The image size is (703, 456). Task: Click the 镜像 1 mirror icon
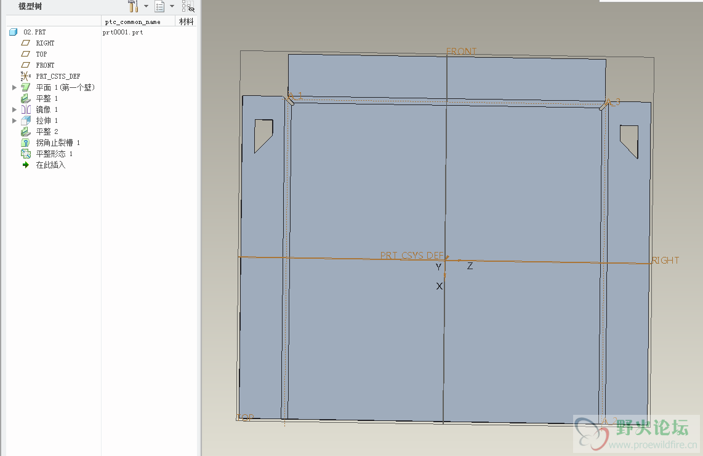(x=26, y=109)
